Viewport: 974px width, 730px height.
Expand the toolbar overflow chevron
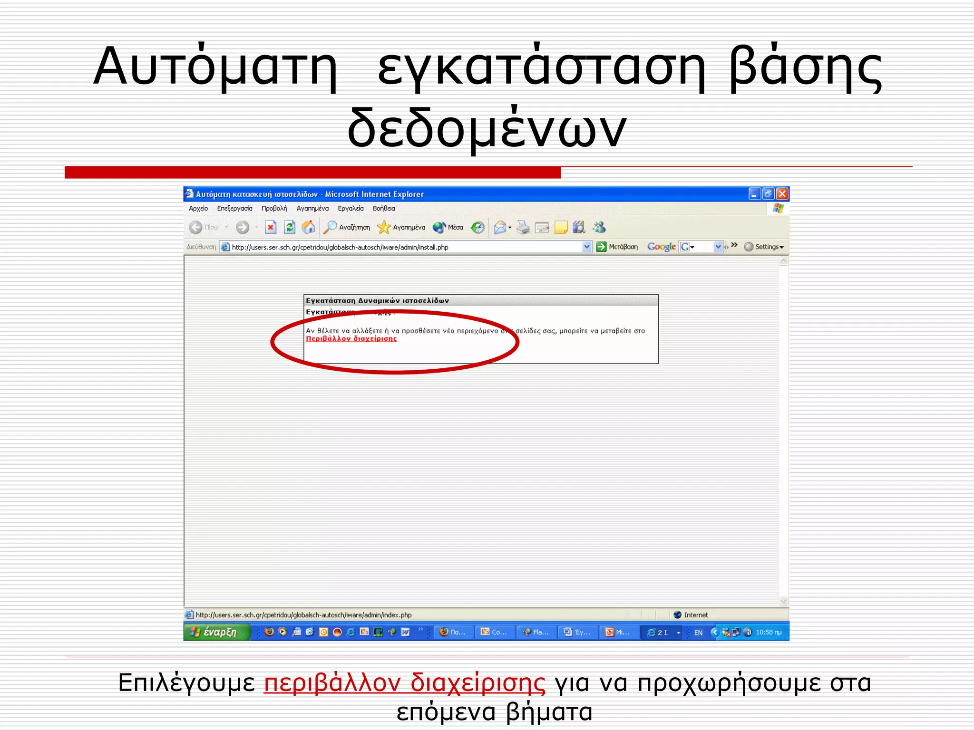point(734,245)
